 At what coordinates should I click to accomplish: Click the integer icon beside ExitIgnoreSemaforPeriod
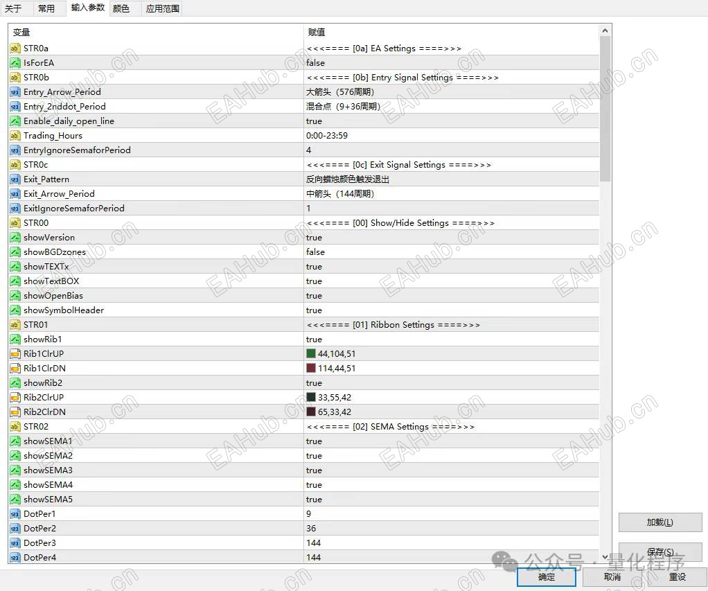point(15,208)
